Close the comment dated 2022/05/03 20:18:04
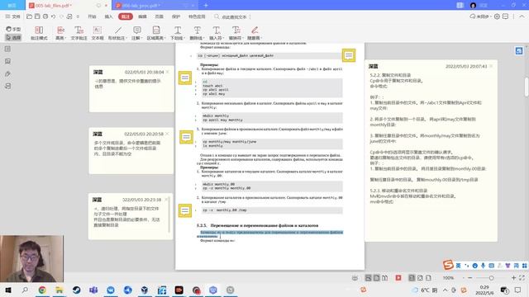 click(168, 72)
